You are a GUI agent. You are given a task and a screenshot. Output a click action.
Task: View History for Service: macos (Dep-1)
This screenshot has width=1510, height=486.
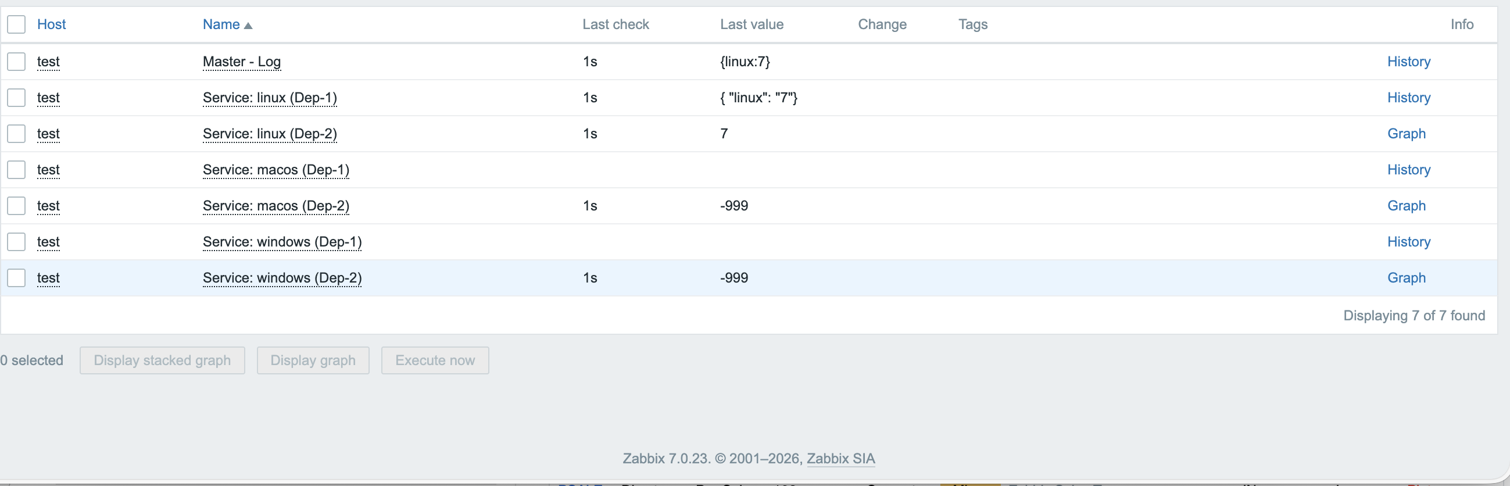1408,170
